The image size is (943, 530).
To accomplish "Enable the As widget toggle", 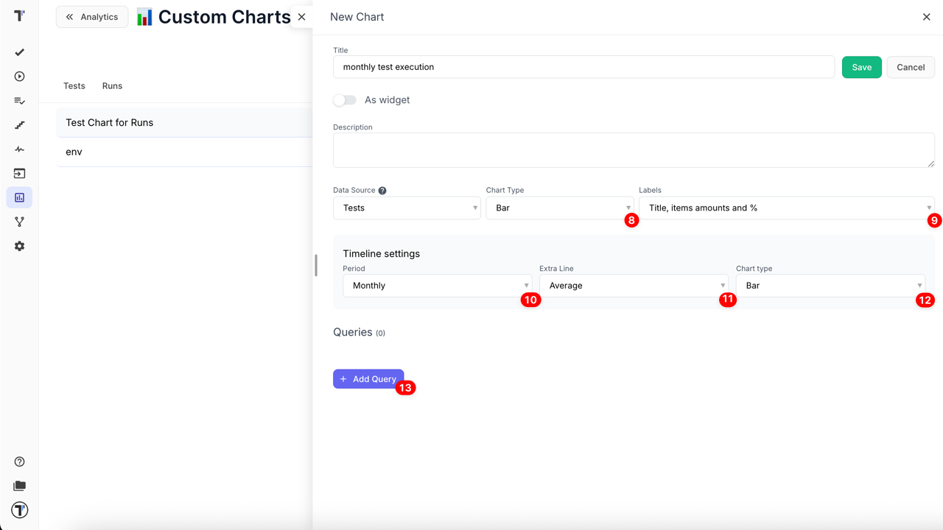I will tap(344, 99).
